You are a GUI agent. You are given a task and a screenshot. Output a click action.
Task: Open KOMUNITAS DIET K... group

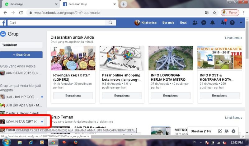(x=21, y=122)
